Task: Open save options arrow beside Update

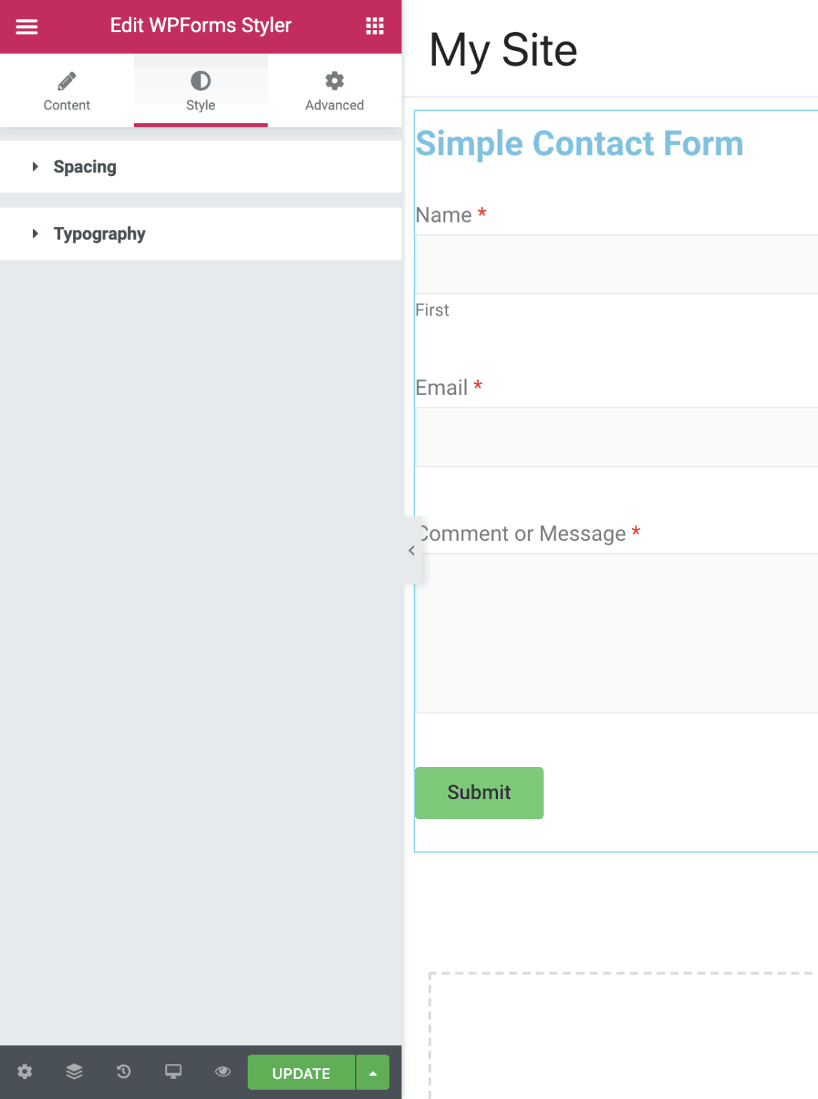Action: [x=373, y=1073]
